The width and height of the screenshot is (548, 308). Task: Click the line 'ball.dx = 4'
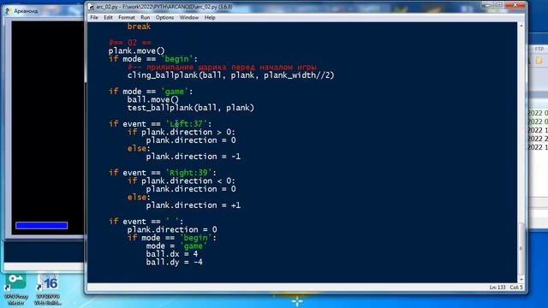[172, 254]
